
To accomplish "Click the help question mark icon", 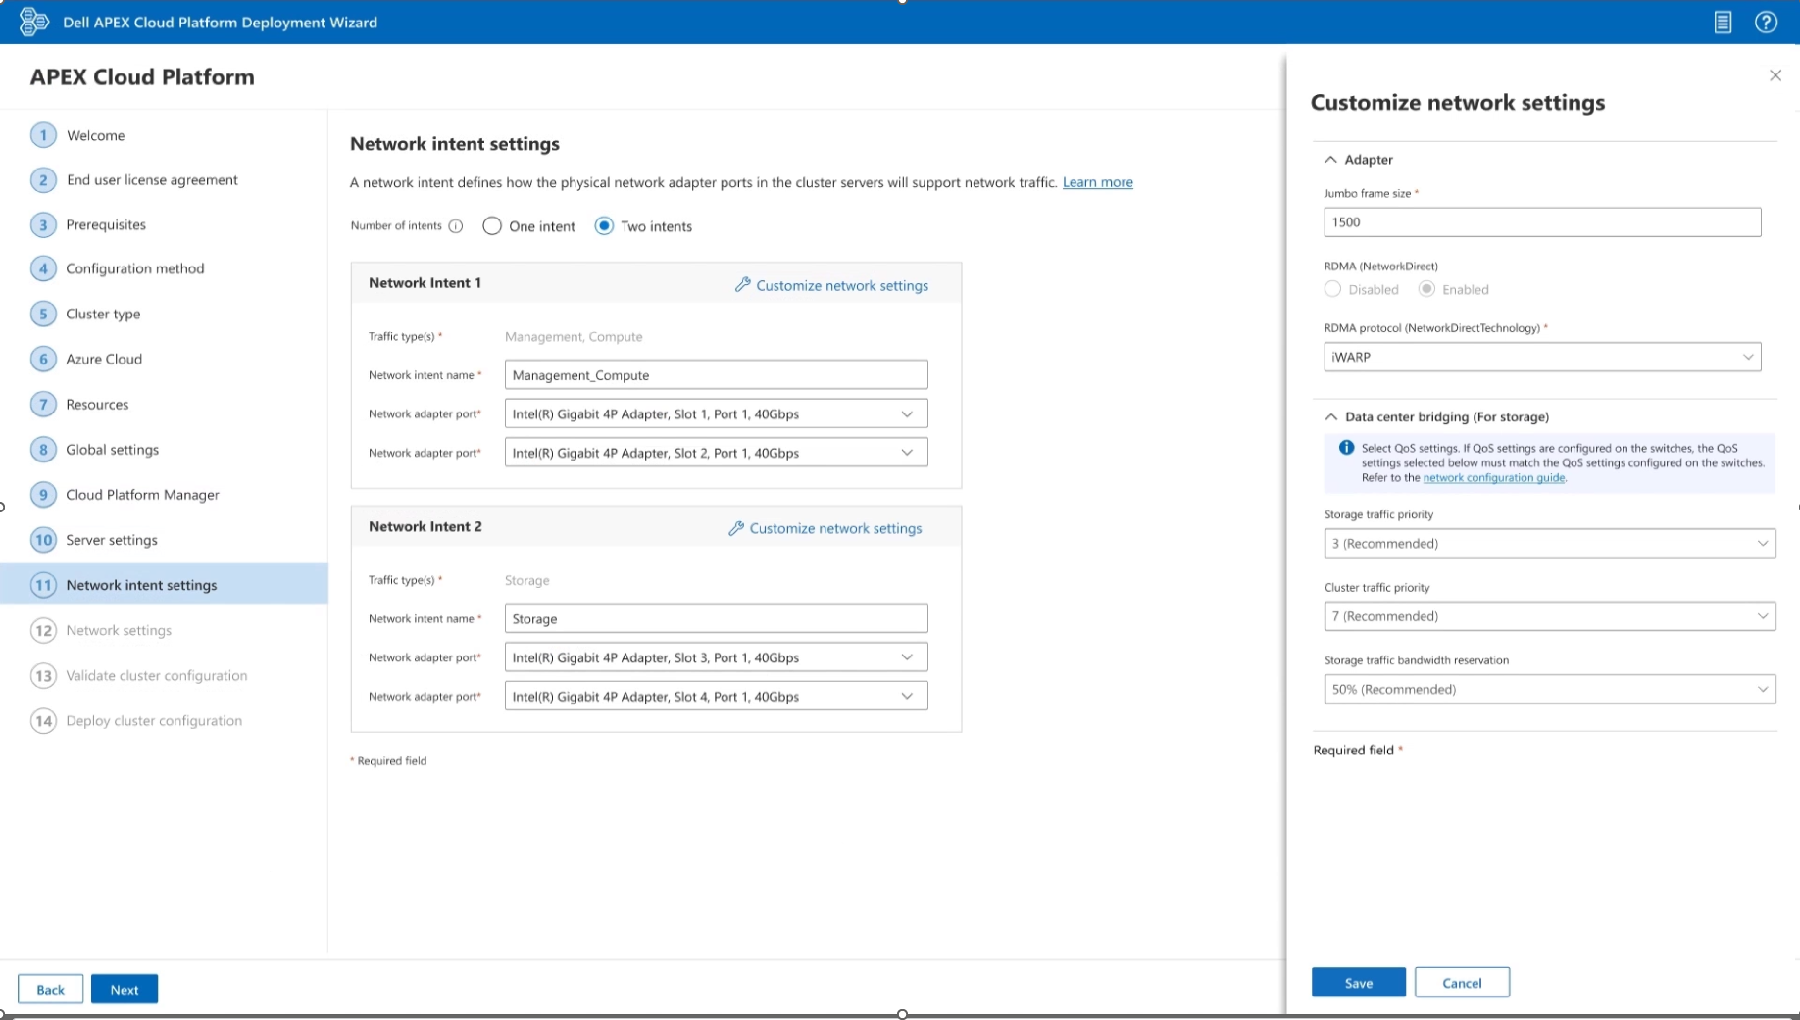I will pos(1766,22).
